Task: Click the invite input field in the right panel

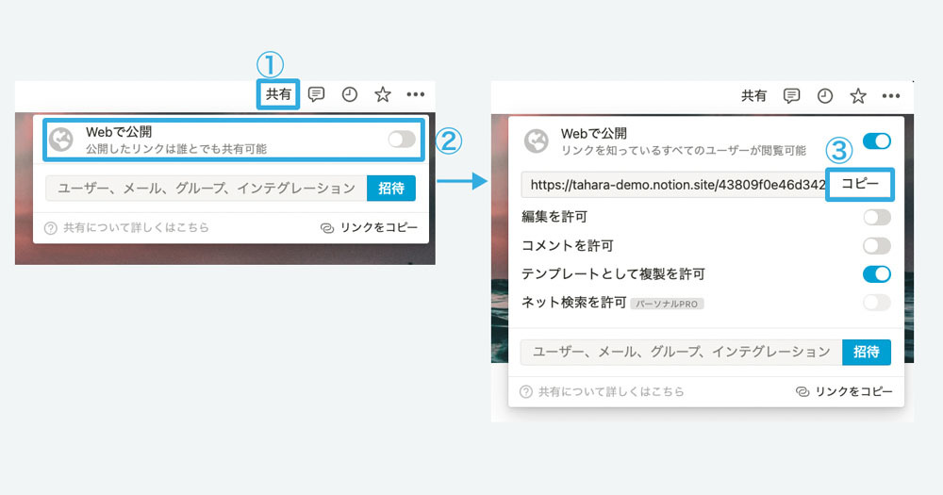Action: tap(682, 352)
